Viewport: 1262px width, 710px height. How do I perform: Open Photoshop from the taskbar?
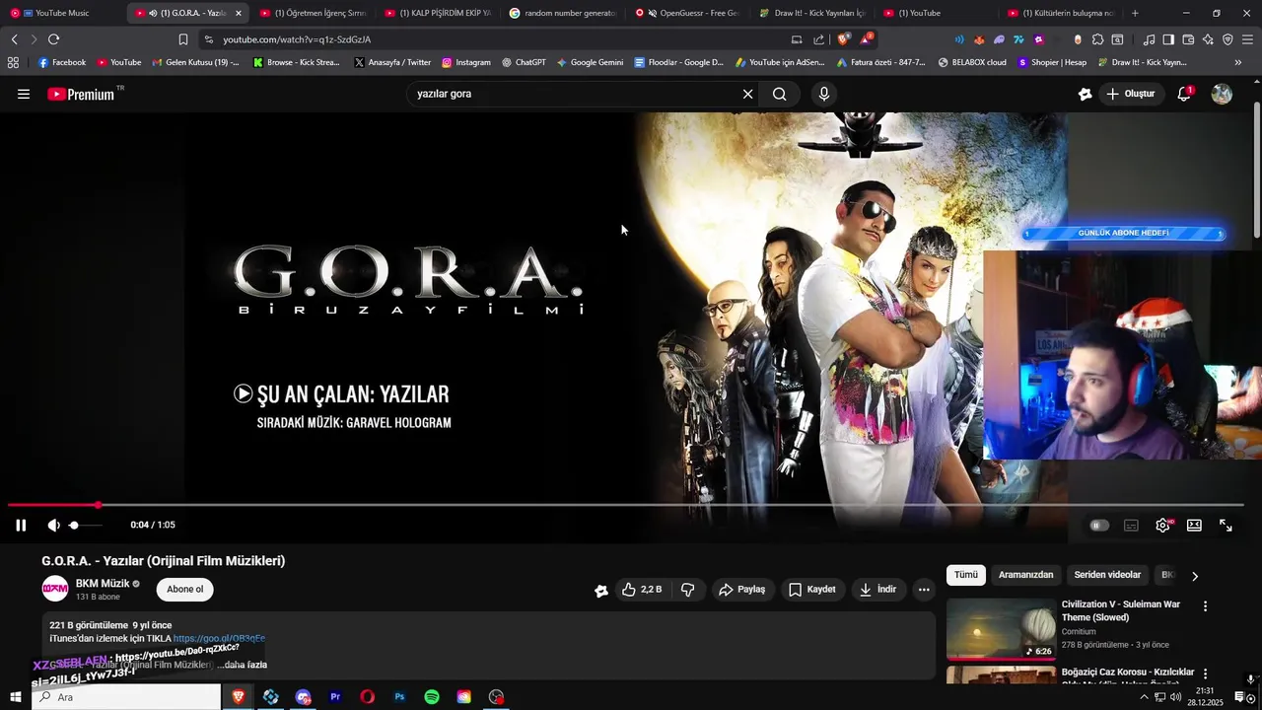click(x=399, y=697)
